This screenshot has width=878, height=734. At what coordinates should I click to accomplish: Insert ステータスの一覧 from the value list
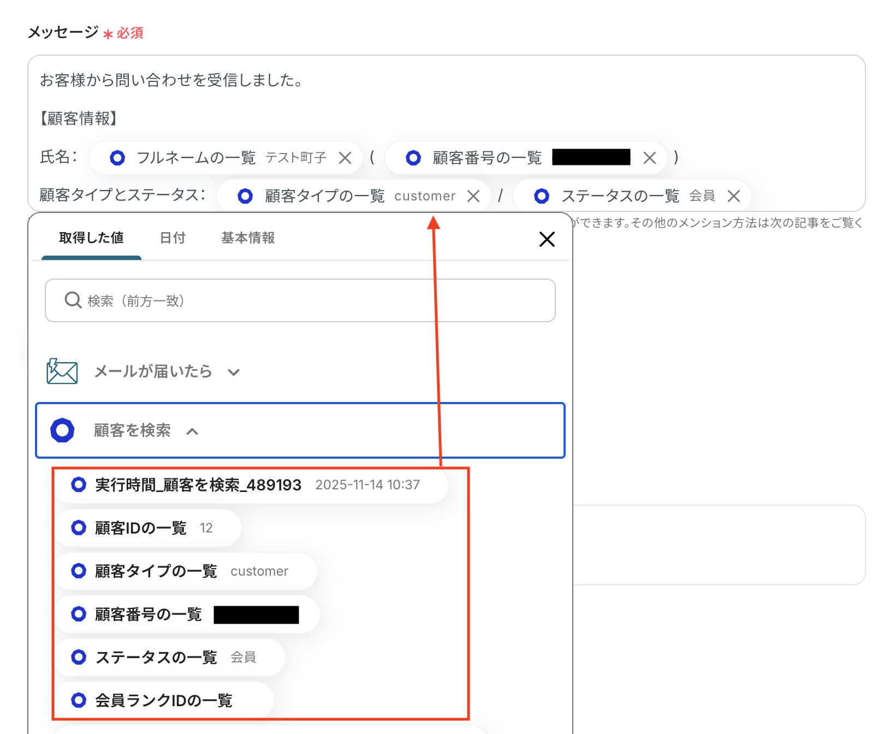point(169,658)
